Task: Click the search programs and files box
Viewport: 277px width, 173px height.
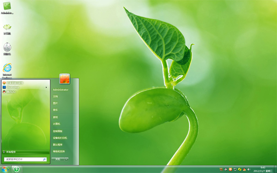Action: 25,160
